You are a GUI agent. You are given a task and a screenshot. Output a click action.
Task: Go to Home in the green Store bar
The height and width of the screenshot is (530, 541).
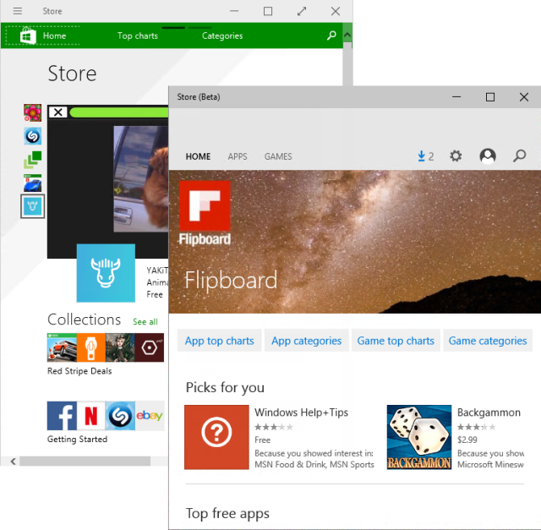click(x=54, y=36)
